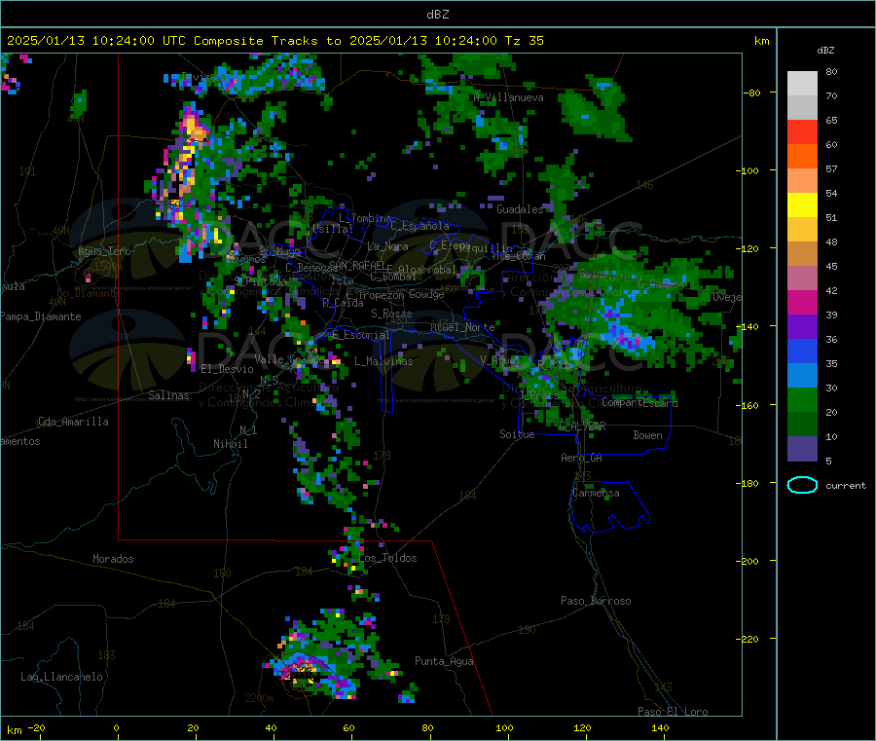This screenshot has height=741, width=876.
Task: Click the cyan 'current' oval marker in legend
Action: coord(802,485)
